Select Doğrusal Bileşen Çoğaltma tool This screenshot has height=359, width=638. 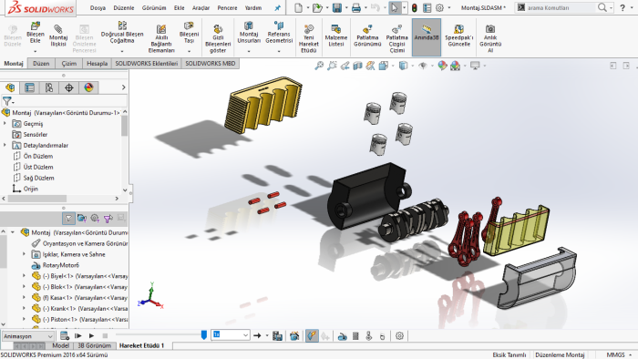[x=122, y=33]
